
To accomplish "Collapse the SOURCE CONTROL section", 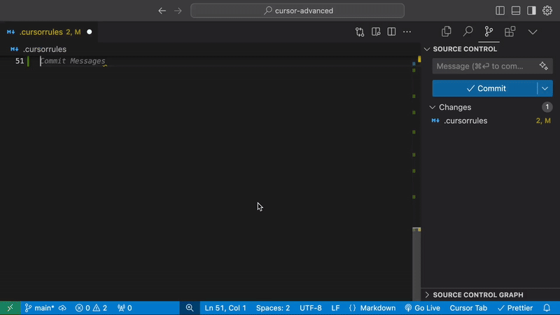I will pos(427,49).
